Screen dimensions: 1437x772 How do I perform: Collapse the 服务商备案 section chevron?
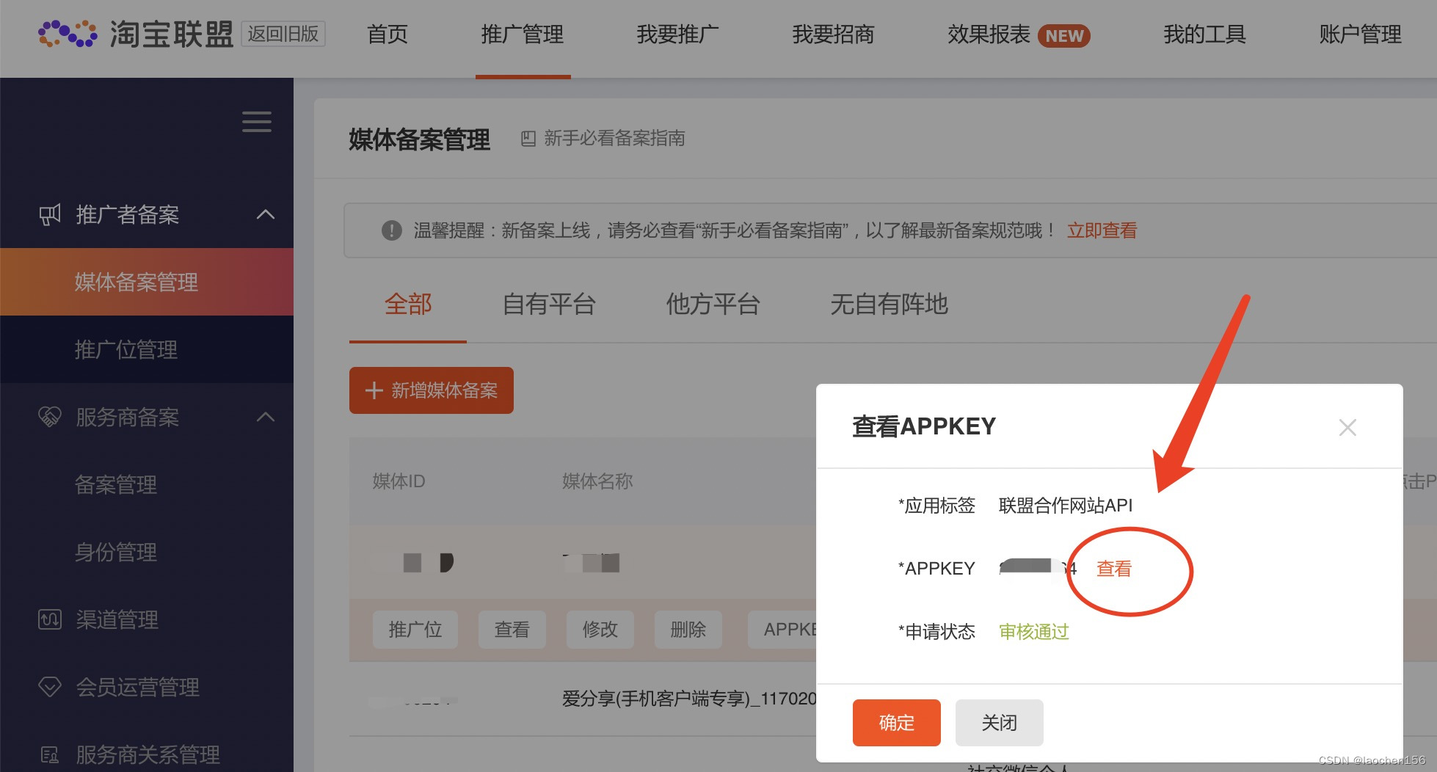266,417
